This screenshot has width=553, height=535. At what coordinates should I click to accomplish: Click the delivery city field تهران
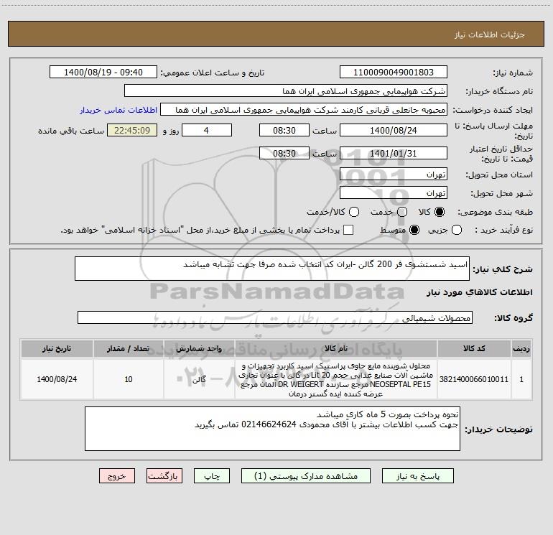click(x=394, y=193)
